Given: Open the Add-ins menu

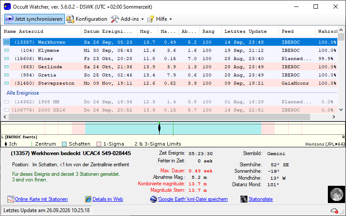Looking at the screenshot, I should [127, 19].
